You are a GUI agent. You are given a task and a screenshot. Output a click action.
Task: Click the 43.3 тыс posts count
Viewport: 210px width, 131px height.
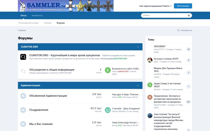[x=96, y=108]
